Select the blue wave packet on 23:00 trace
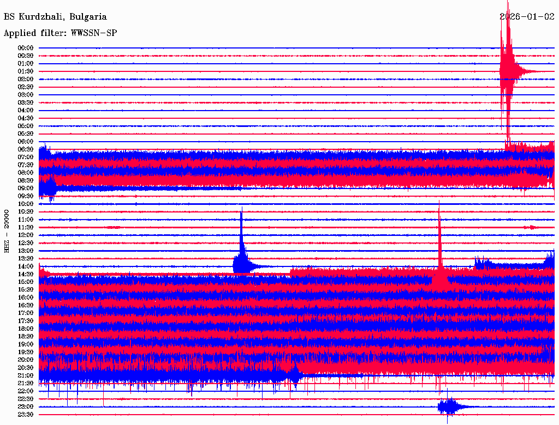559x425 pixels. 449,406
